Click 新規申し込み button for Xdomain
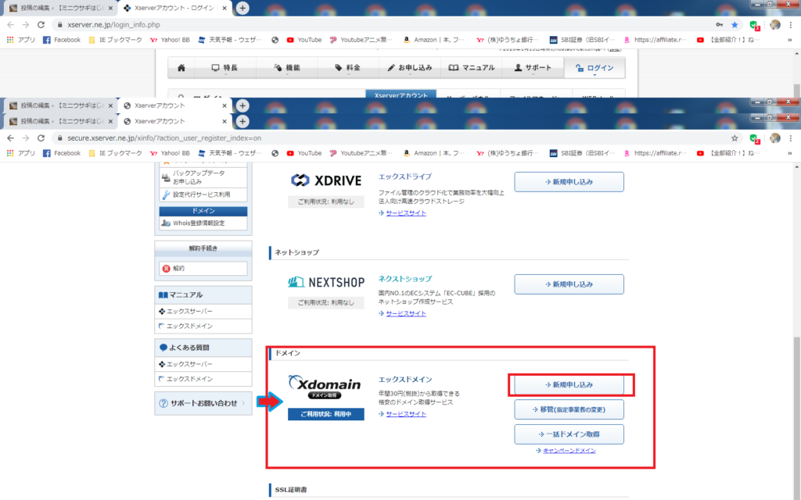The width and height of the screenshot is (801, 500). 569,385
